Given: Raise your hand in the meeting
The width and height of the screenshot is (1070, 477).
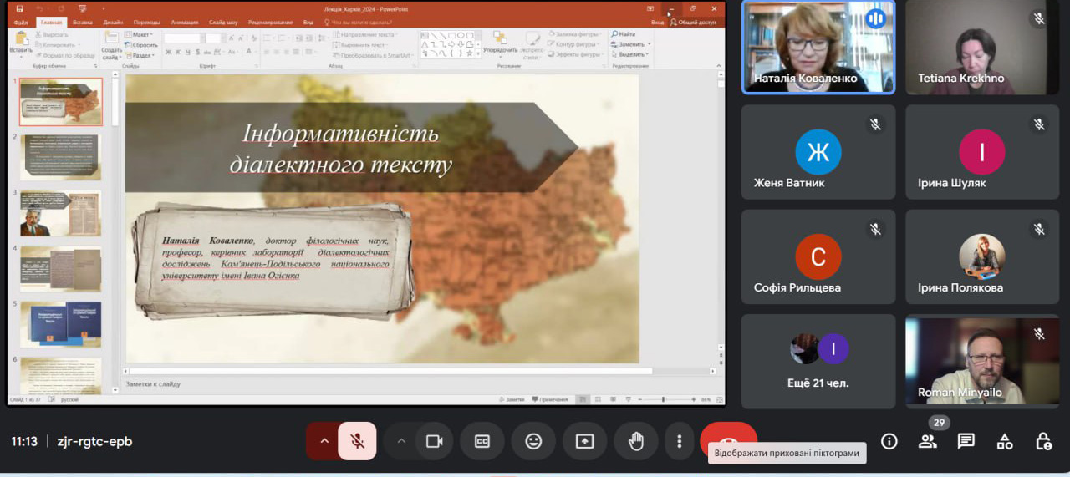Looking at the screenshot, I should 636,442.
